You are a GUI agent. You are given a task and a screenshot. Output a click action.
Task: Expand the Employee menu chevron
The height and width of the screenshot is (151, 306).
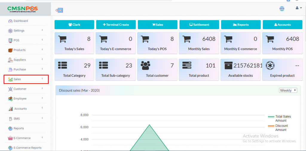(42, 98)
